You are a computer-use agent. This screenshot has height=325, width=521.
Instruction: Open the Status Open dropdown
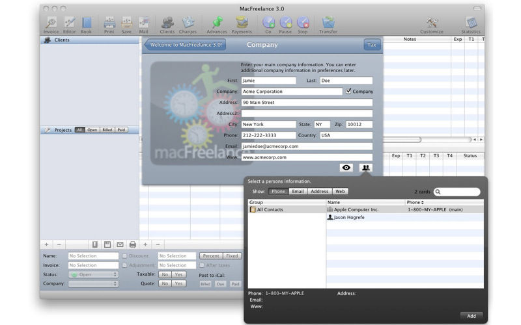(93, 274)
